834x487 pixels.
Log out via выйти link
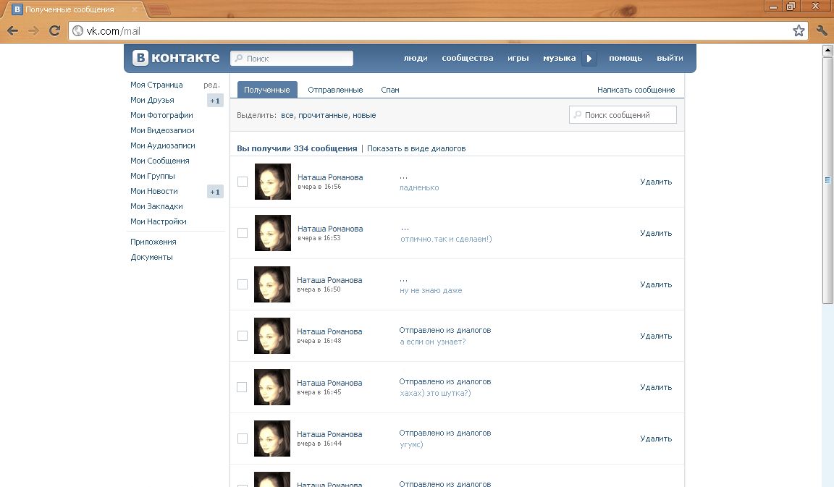pos(670,58)
